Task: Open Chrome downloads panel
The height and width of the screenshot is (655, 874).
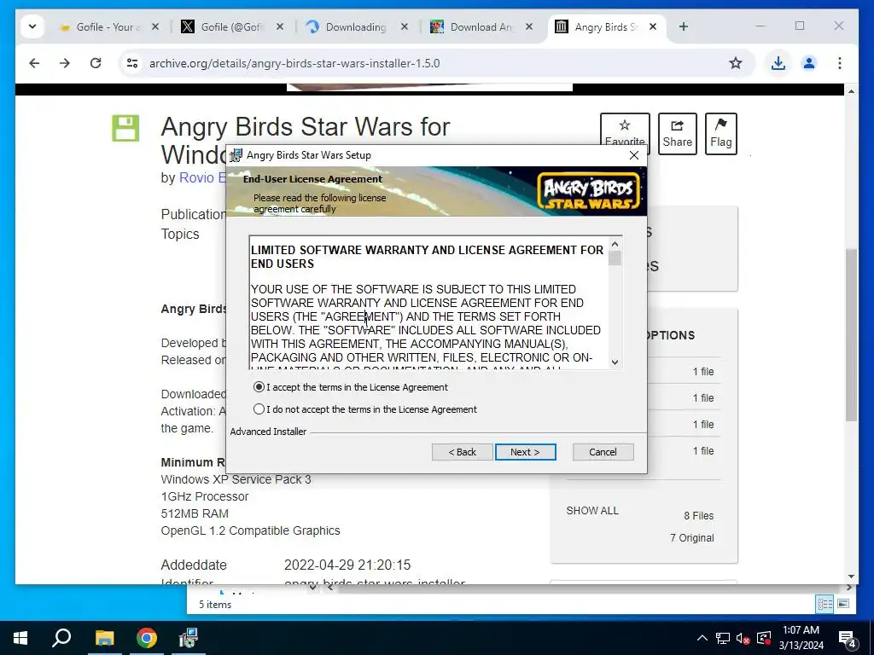Action: click(778, 63)
